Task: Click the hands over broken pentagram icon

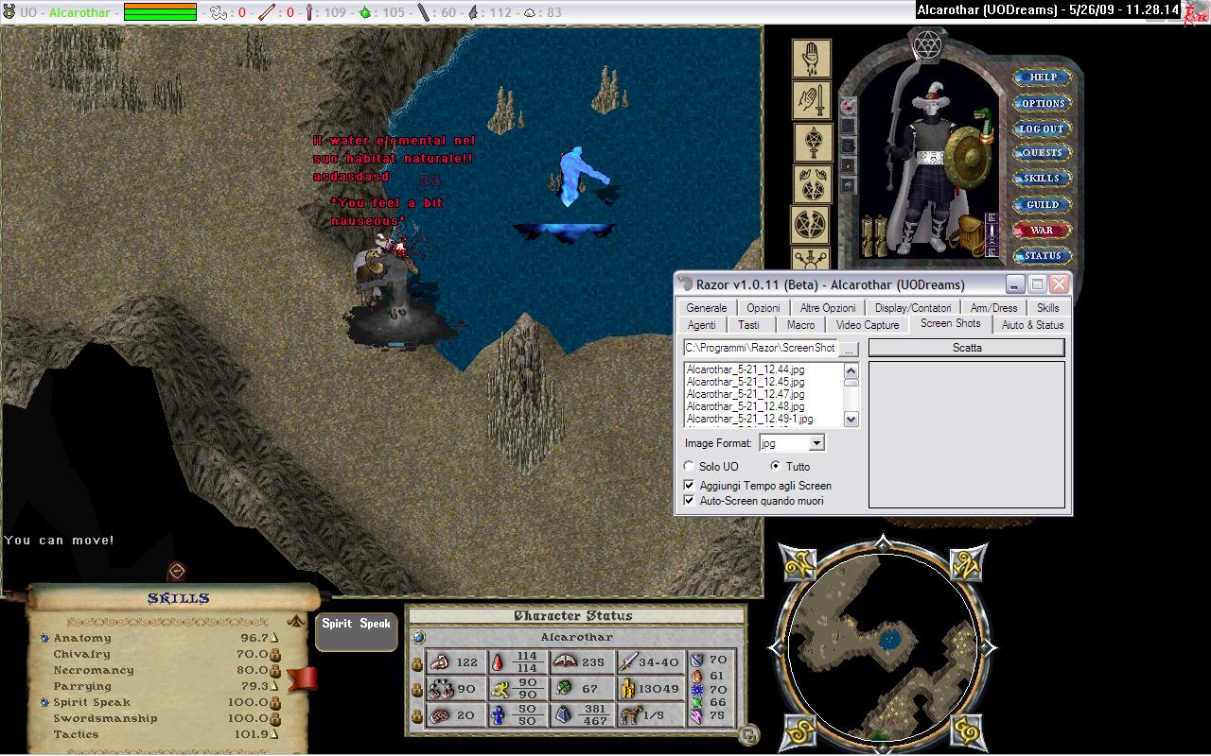Action: [812, 184]
